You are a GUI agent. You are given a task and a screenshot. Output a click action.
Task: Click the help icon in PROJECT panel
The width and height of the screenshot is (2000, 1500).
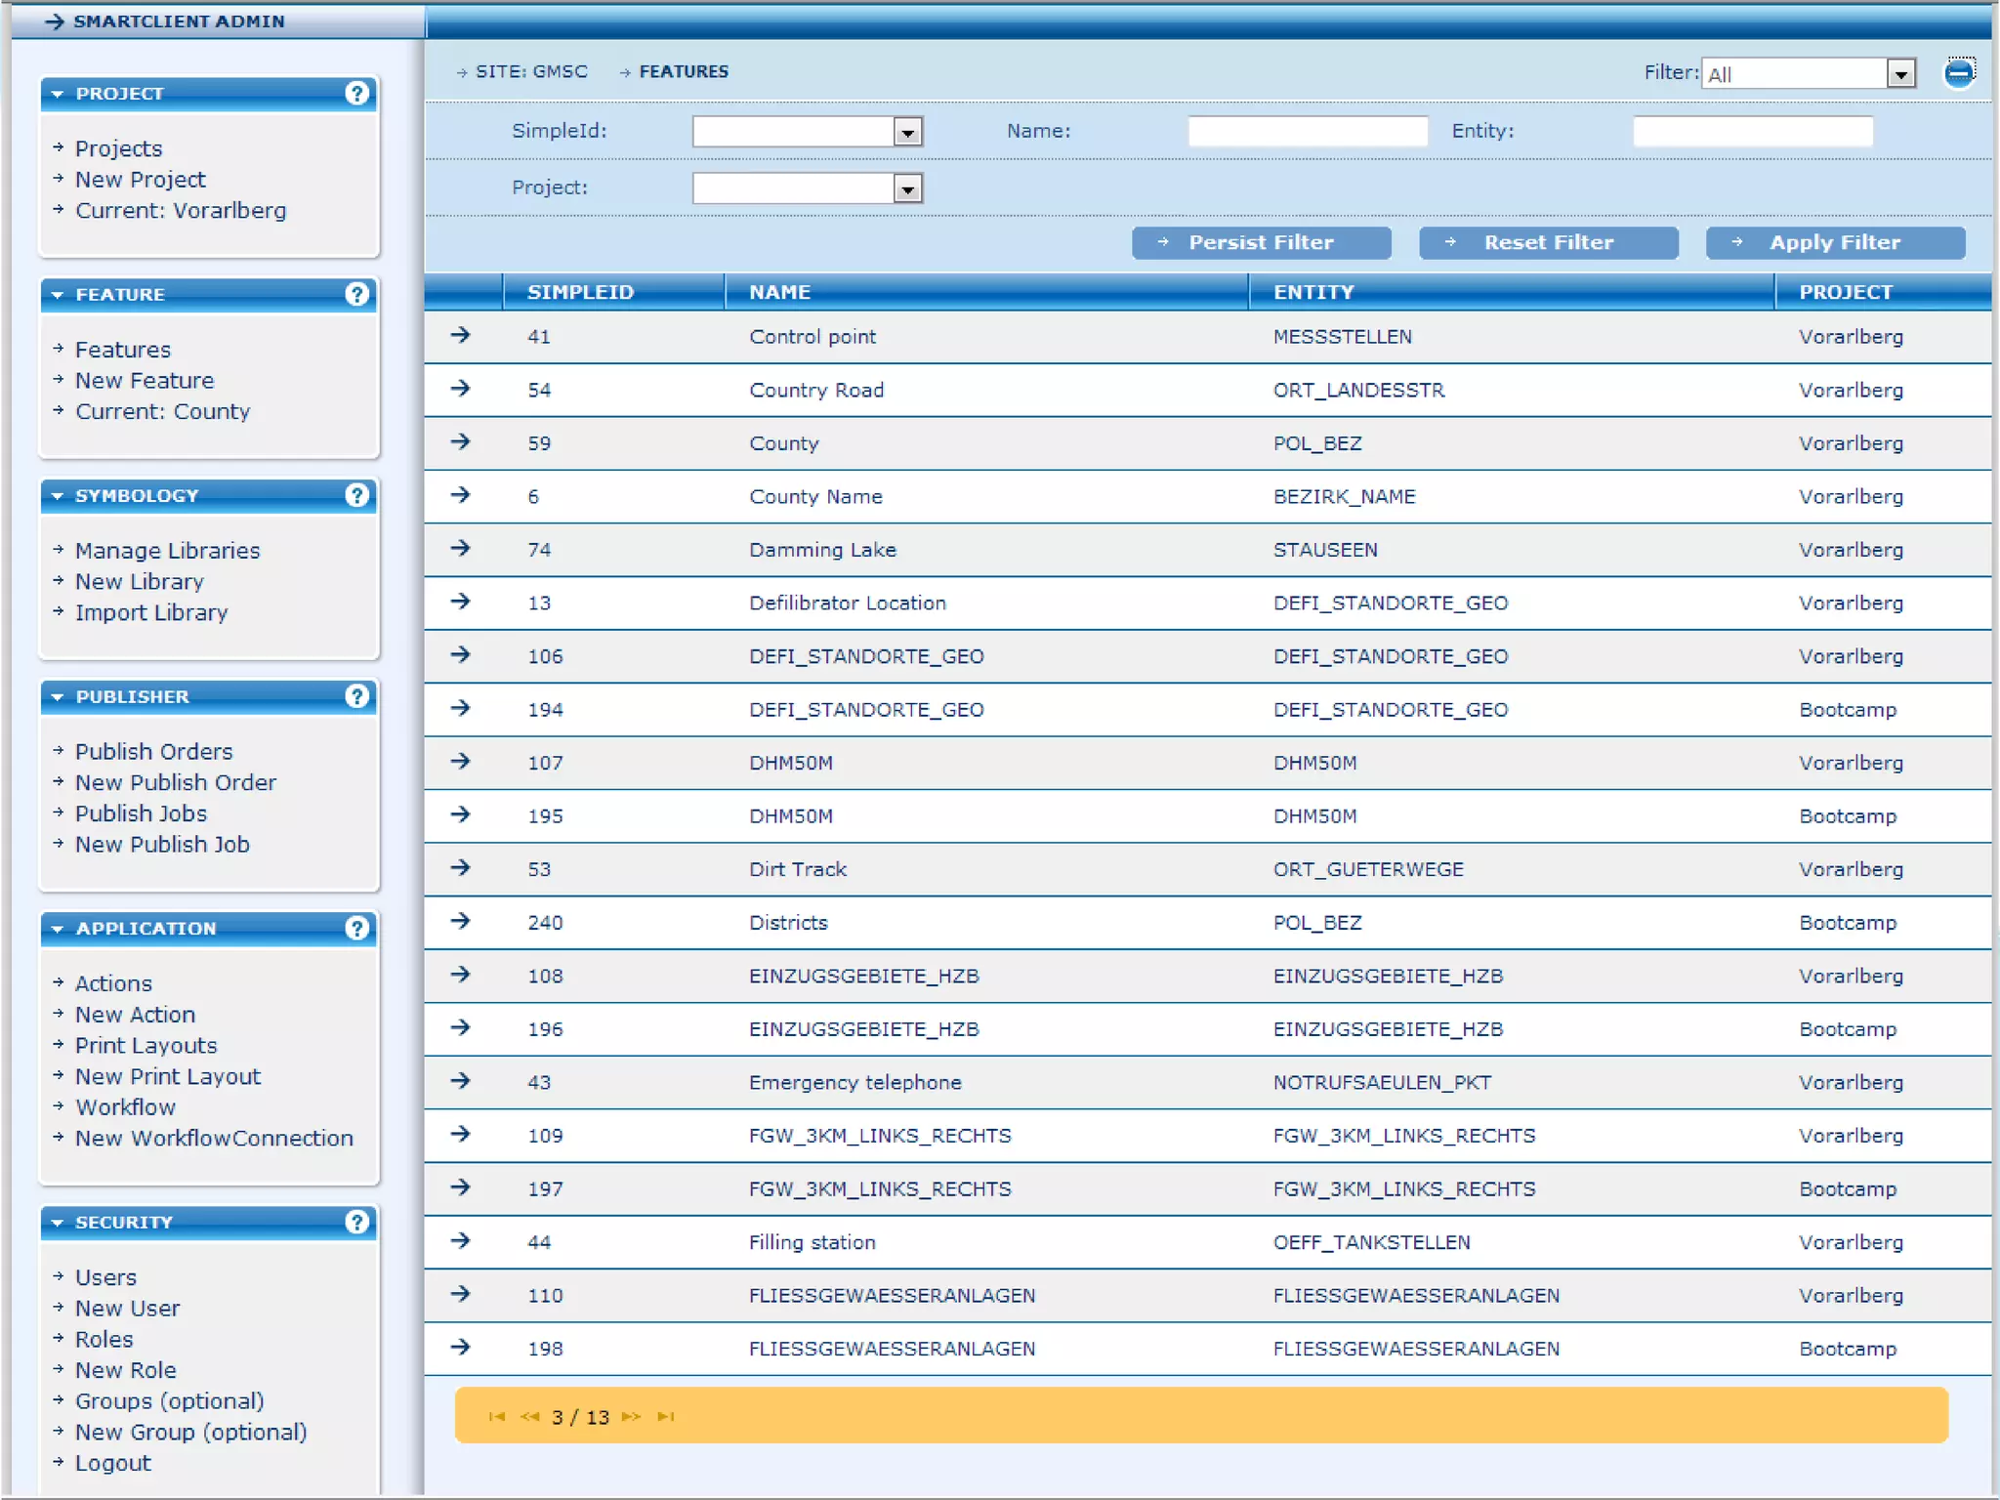[356, 93]
